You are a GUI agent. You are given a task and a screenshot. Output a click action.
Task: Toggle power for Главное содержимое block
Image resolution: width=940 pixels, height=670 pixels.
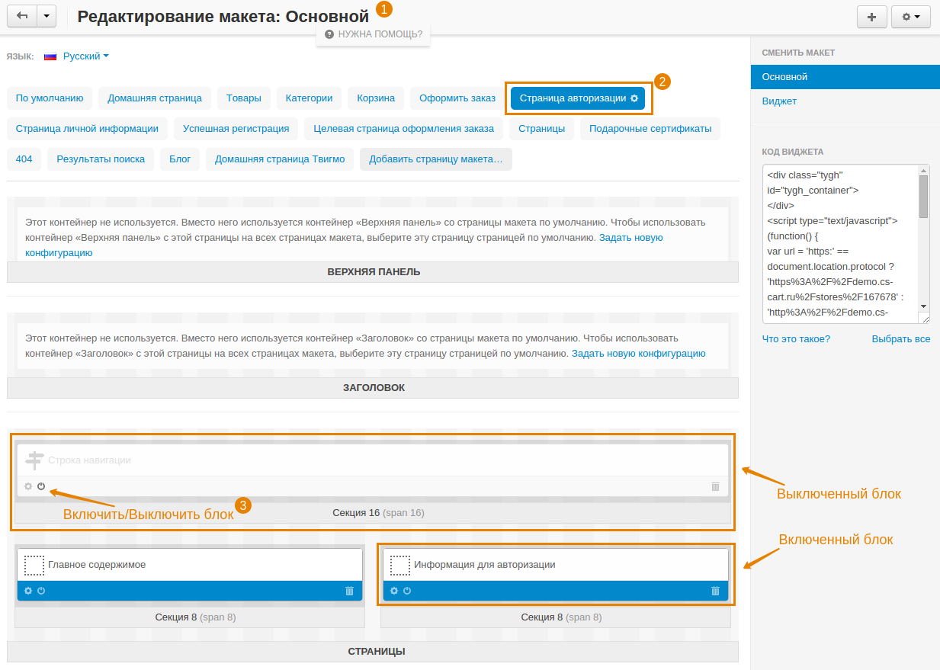(41, 591)
